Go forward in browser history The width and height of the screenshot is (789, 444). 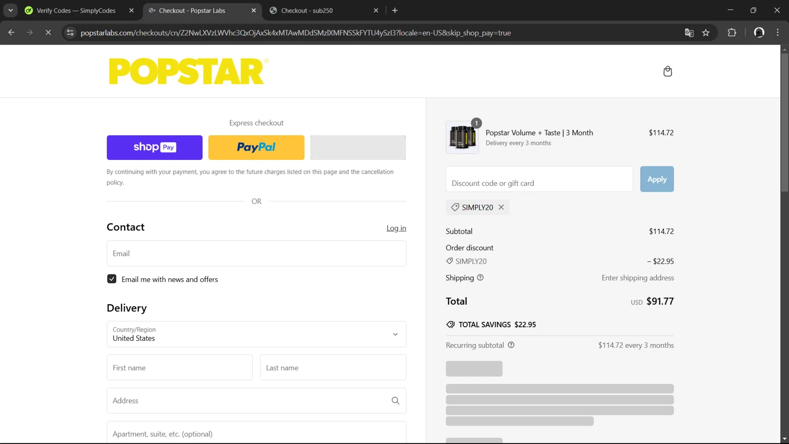[x=29, y=33]
